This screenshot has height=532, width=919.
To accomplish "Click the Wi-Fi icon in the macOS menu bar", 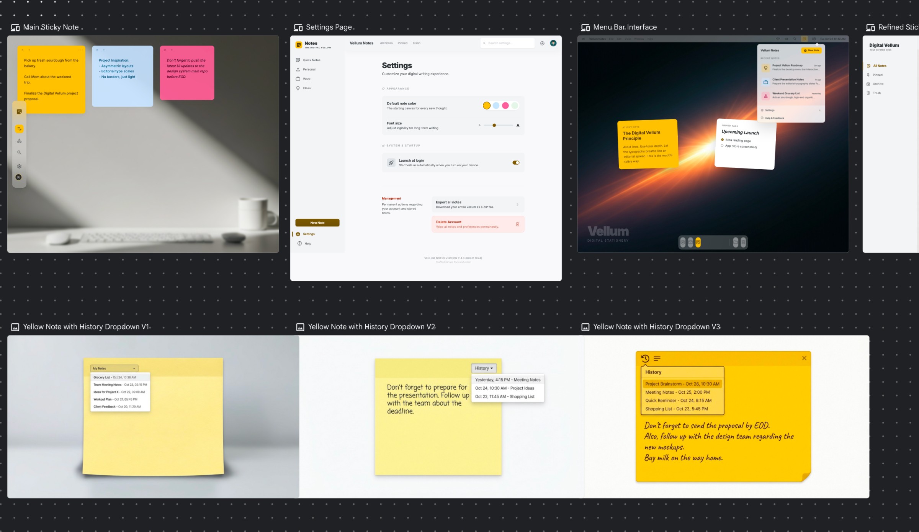I will coord(778,39).
